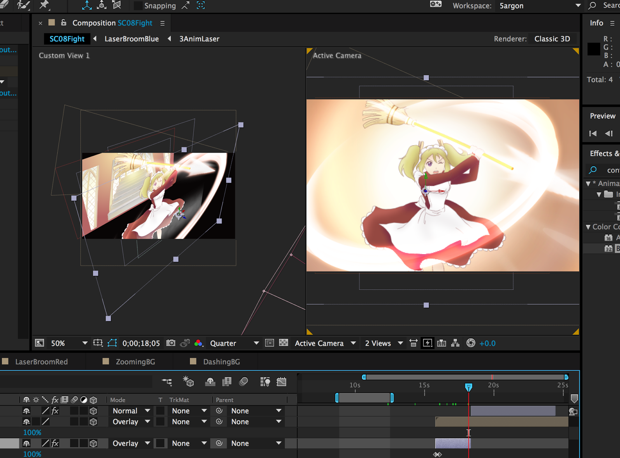Click the Fast Previews lightning icon
Screen dimensions: 620x458
427,343
